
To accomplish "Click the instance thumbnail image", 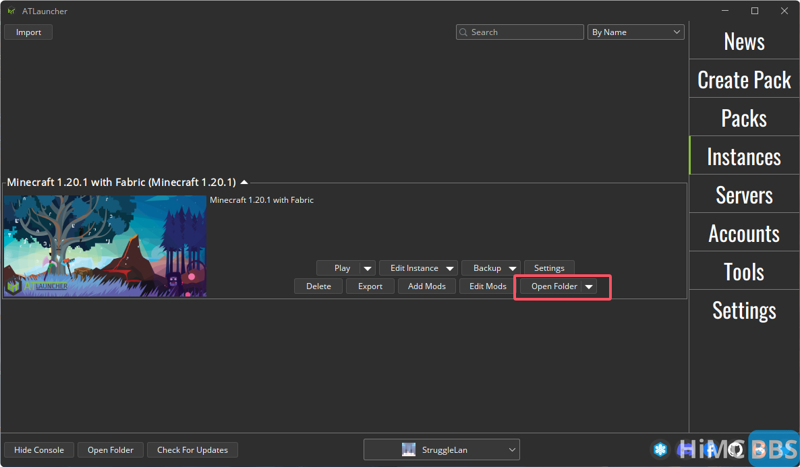I will point(105,246).
